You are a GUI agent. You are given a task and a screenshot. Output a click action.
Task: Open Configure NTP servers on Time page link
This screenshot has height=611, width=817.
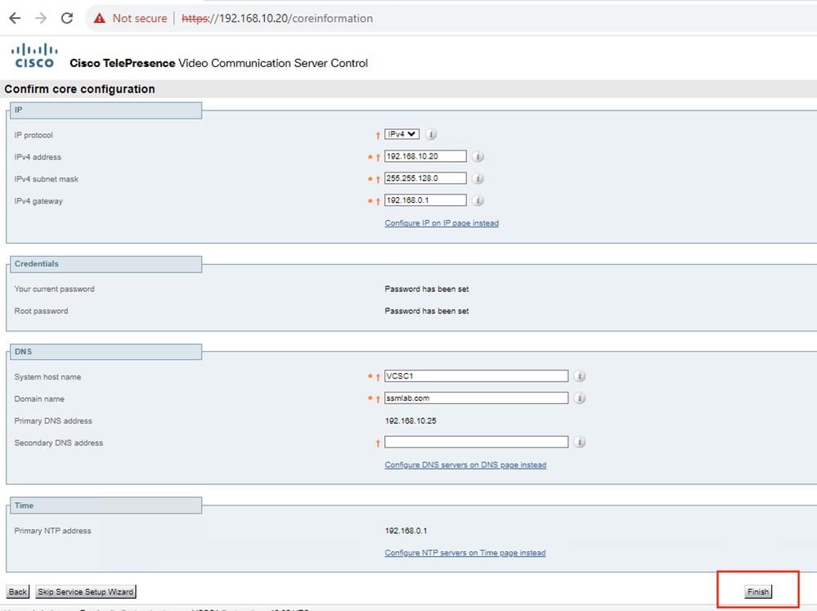[x=465, y=553]
